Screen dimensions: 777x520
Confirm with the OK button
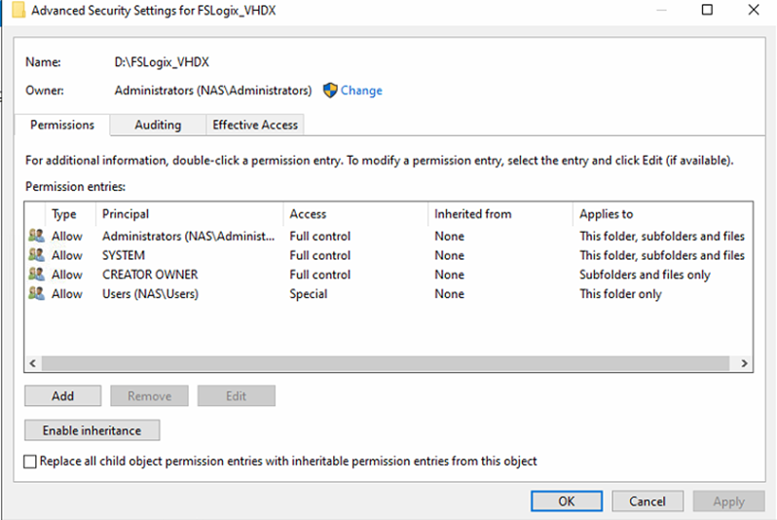567,501
